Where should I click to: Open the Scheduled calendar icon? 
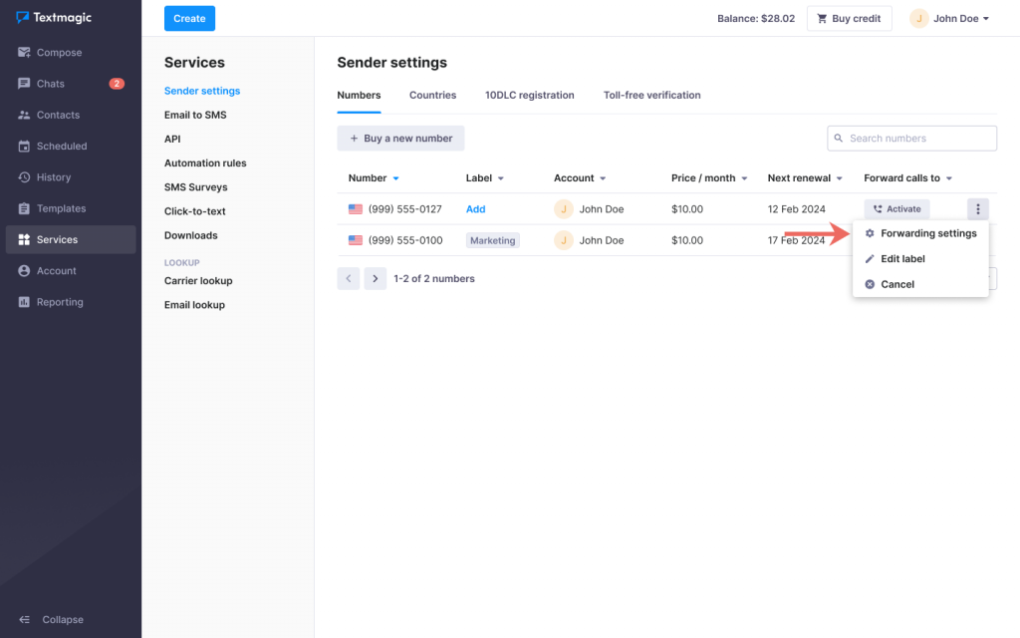(24, 147)
